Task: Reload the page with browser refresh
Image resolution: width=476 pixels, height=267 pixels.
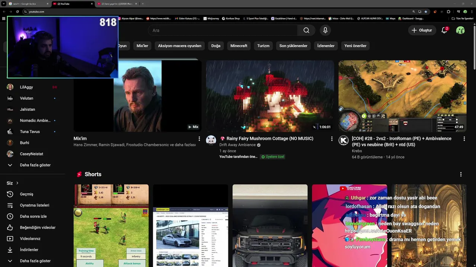Action: pos(17,11)
